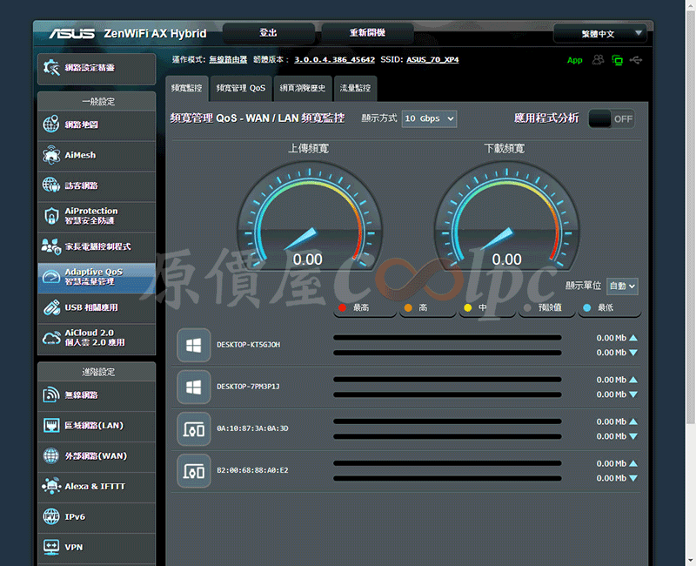The image size is (696, 566).
Task: Open USB 相關應用 USB icon
Action: (51, 307)
